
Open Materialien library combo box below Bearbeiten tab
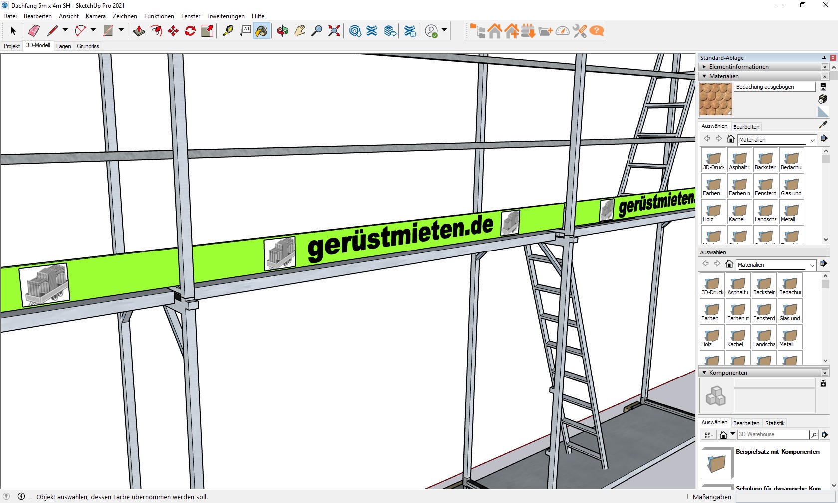(777, 140)
